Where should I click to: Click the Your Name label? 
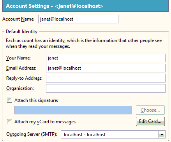(x=18, y=58)
